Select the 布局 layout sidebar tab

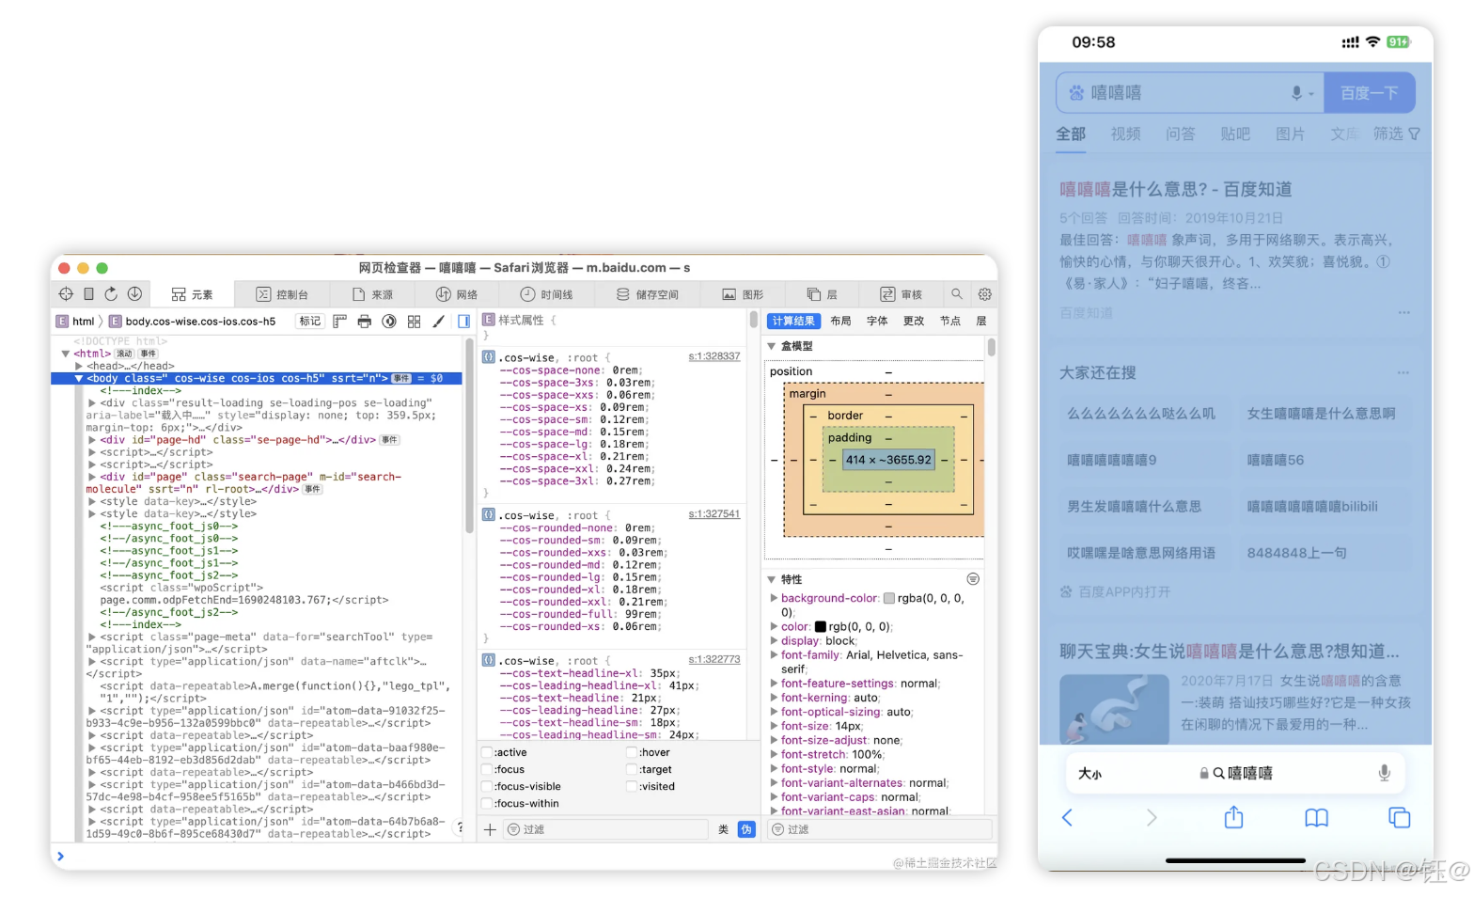(x=840, y=321)
